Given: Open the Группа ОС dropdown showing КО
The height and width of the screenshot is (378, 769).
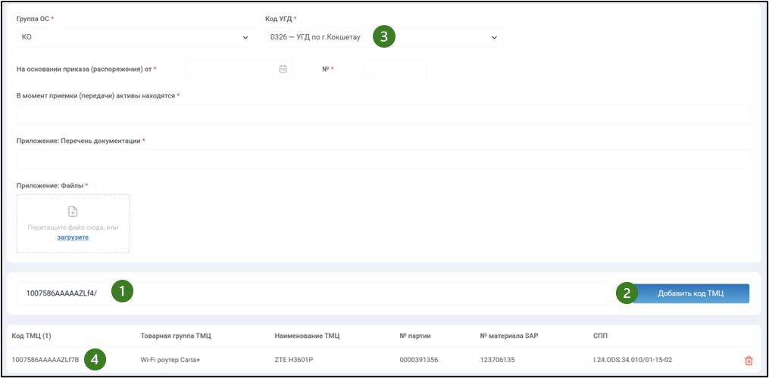Looking at the screenshot, I should point(135,37).
